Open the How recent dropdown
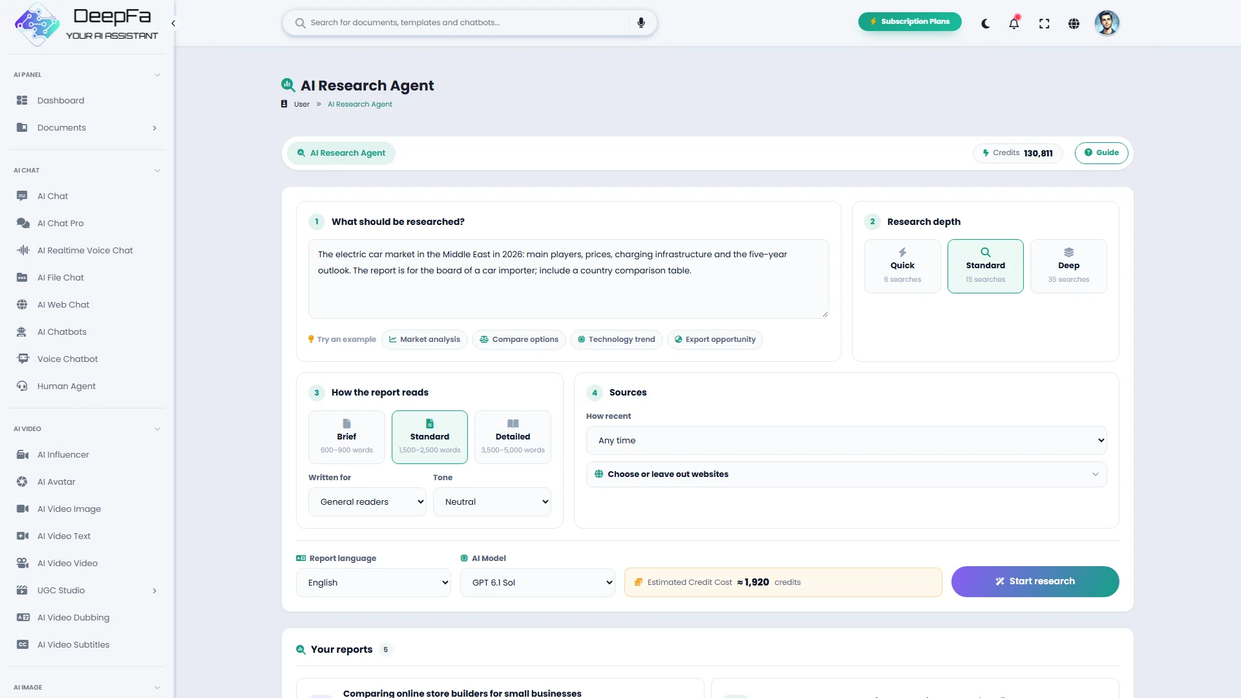The height and width of the screenshot is (698, 1241). 846,440
